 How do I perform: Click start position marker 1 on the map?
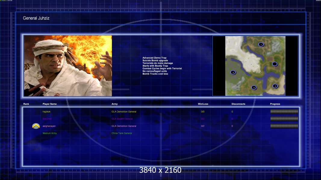click(x=261, y=44)
